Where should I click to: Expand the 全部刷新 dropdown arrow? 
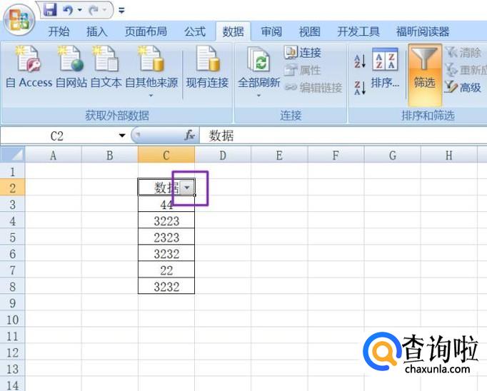[258, 96]
